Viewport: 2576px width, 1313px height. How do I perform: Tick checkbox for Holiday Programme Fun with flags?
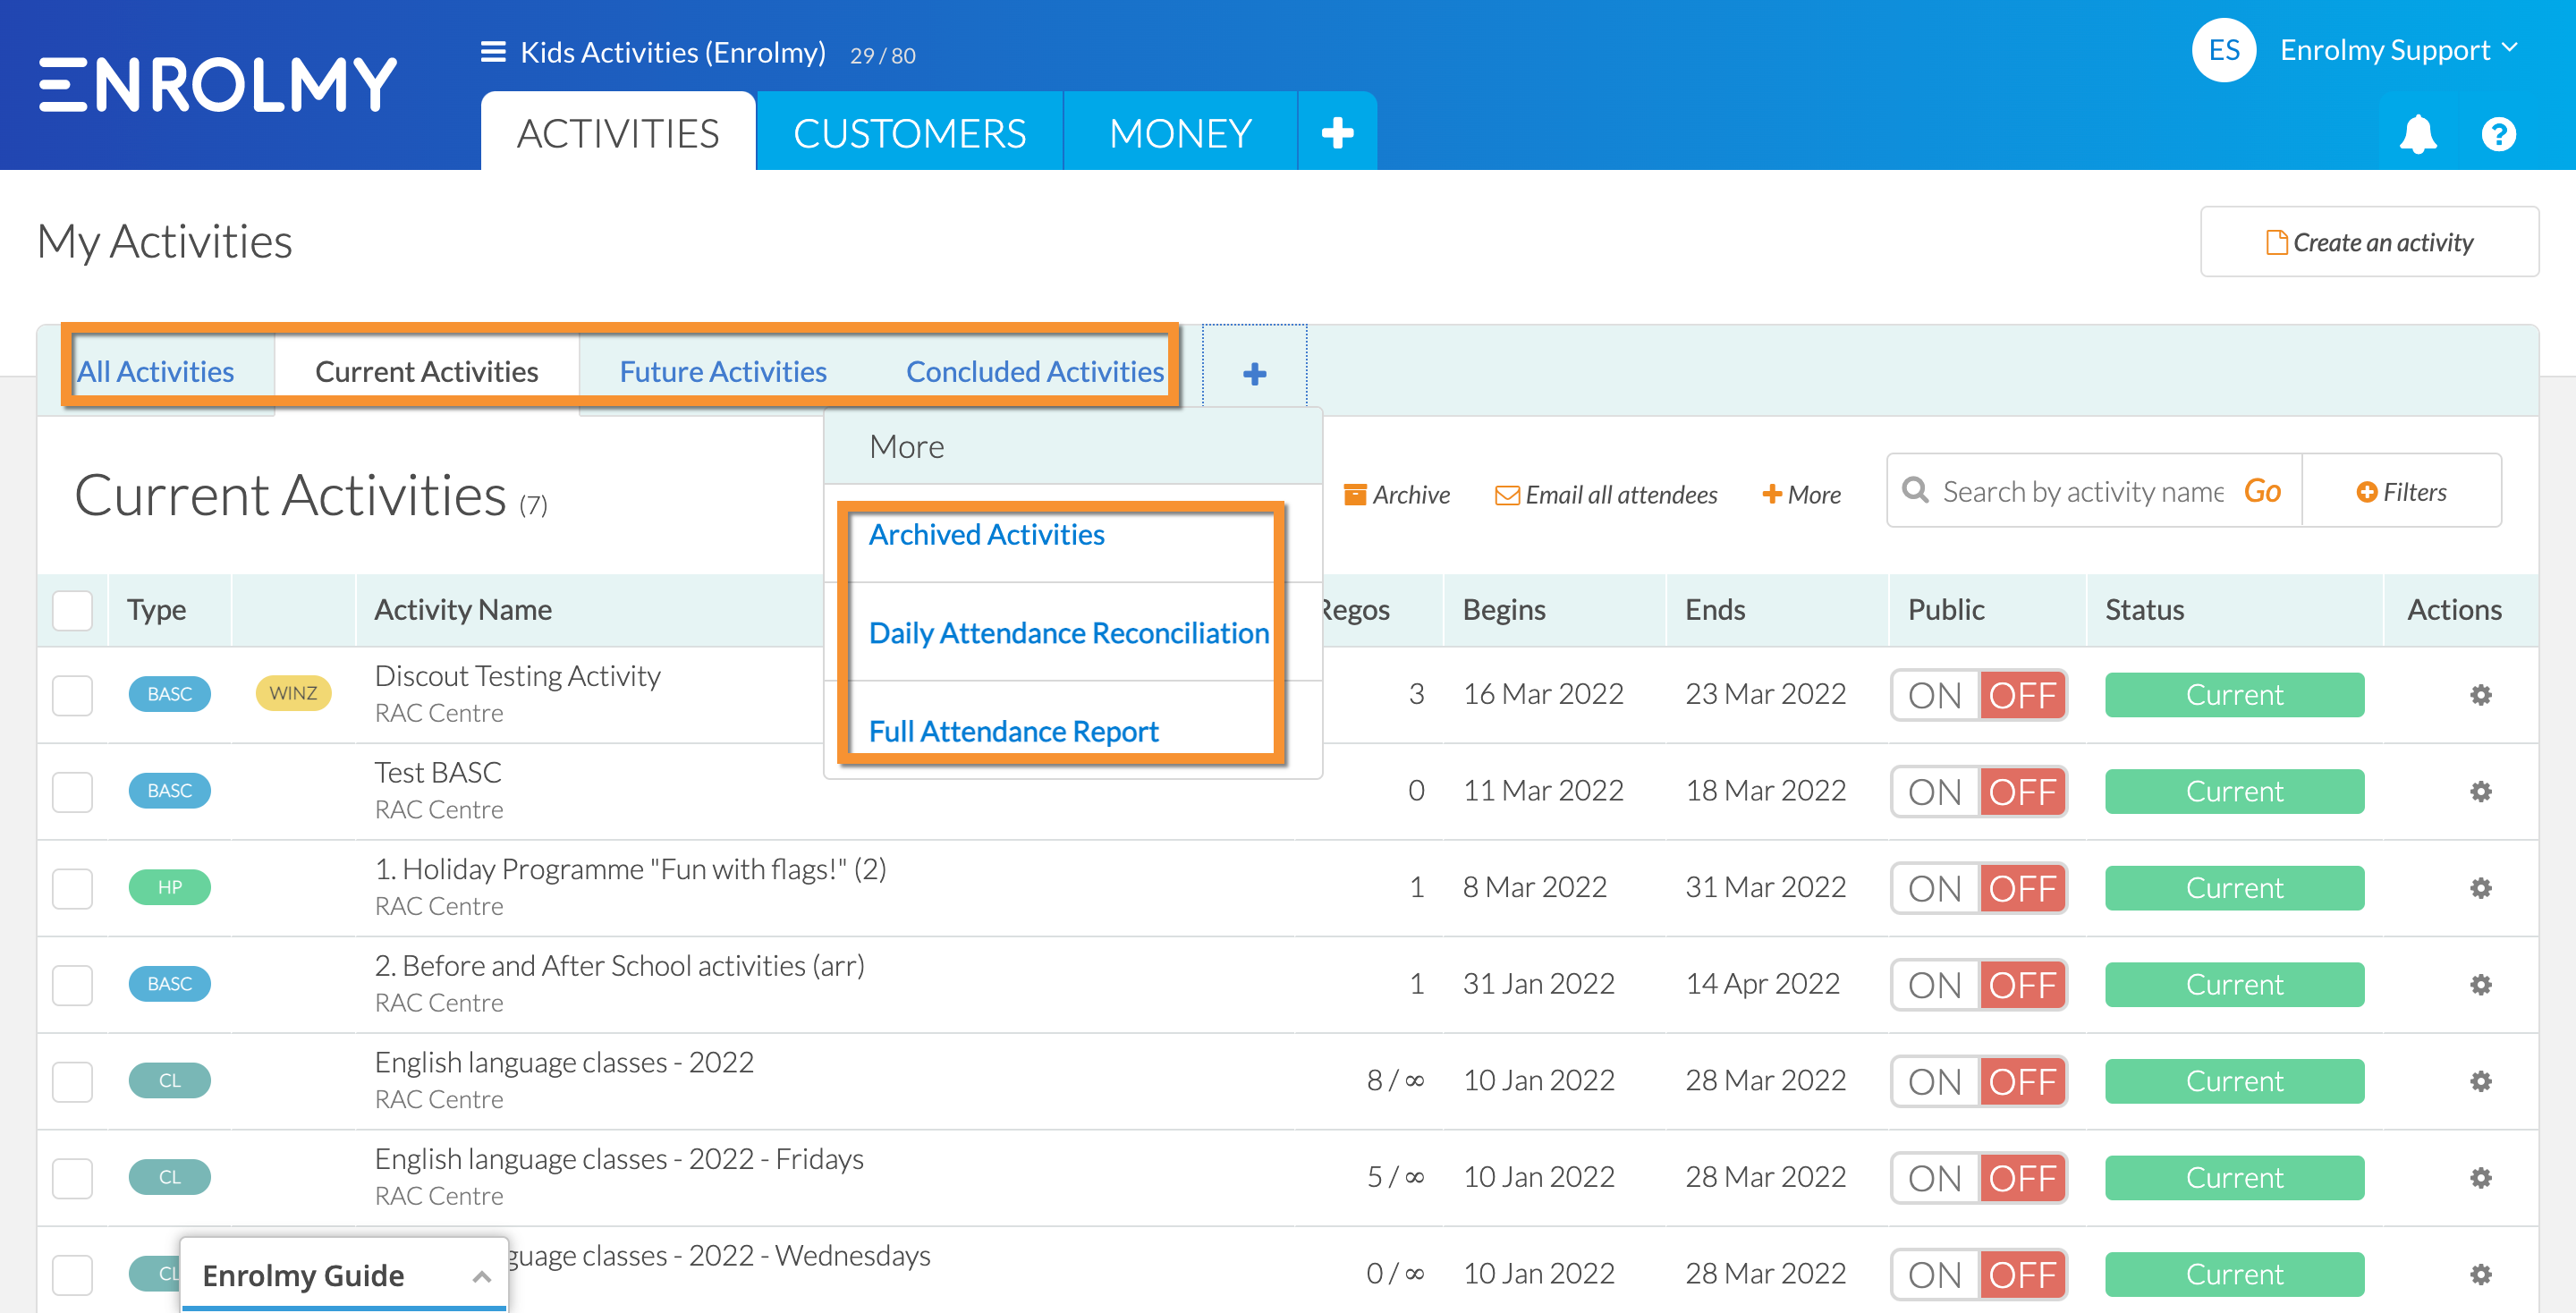point(72,889)
